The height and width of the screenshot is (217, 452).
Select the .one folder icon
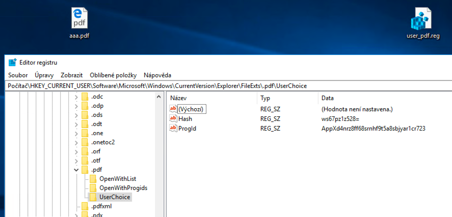[85, 133]
